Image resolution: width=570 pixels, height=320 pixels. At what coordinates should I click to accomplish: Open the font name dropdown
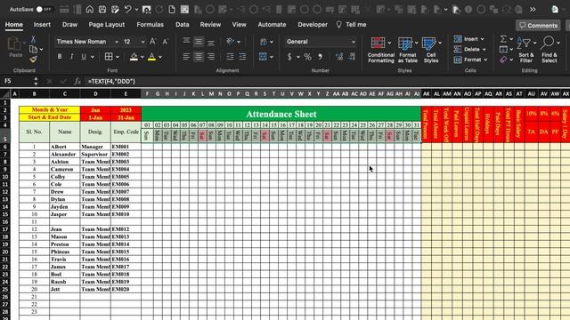pos(117,42)
